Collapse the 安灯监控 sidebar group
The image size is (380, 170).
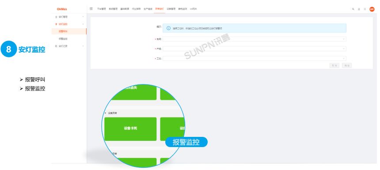click(x=69, y=24)
